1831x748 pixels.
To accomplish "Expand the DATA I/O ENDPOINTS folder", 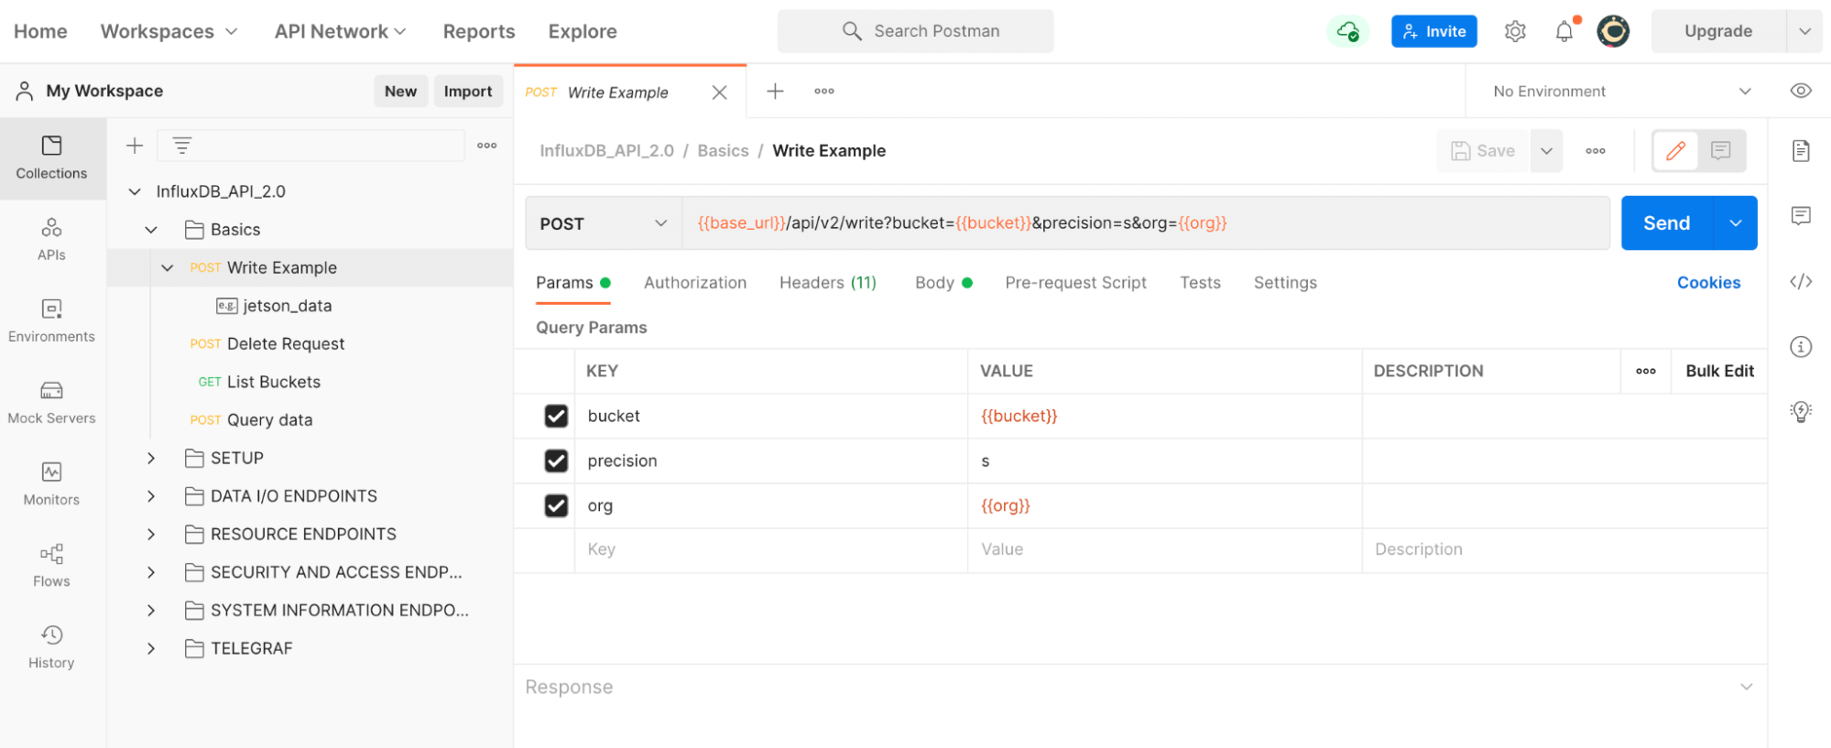I will click(151, 496).
